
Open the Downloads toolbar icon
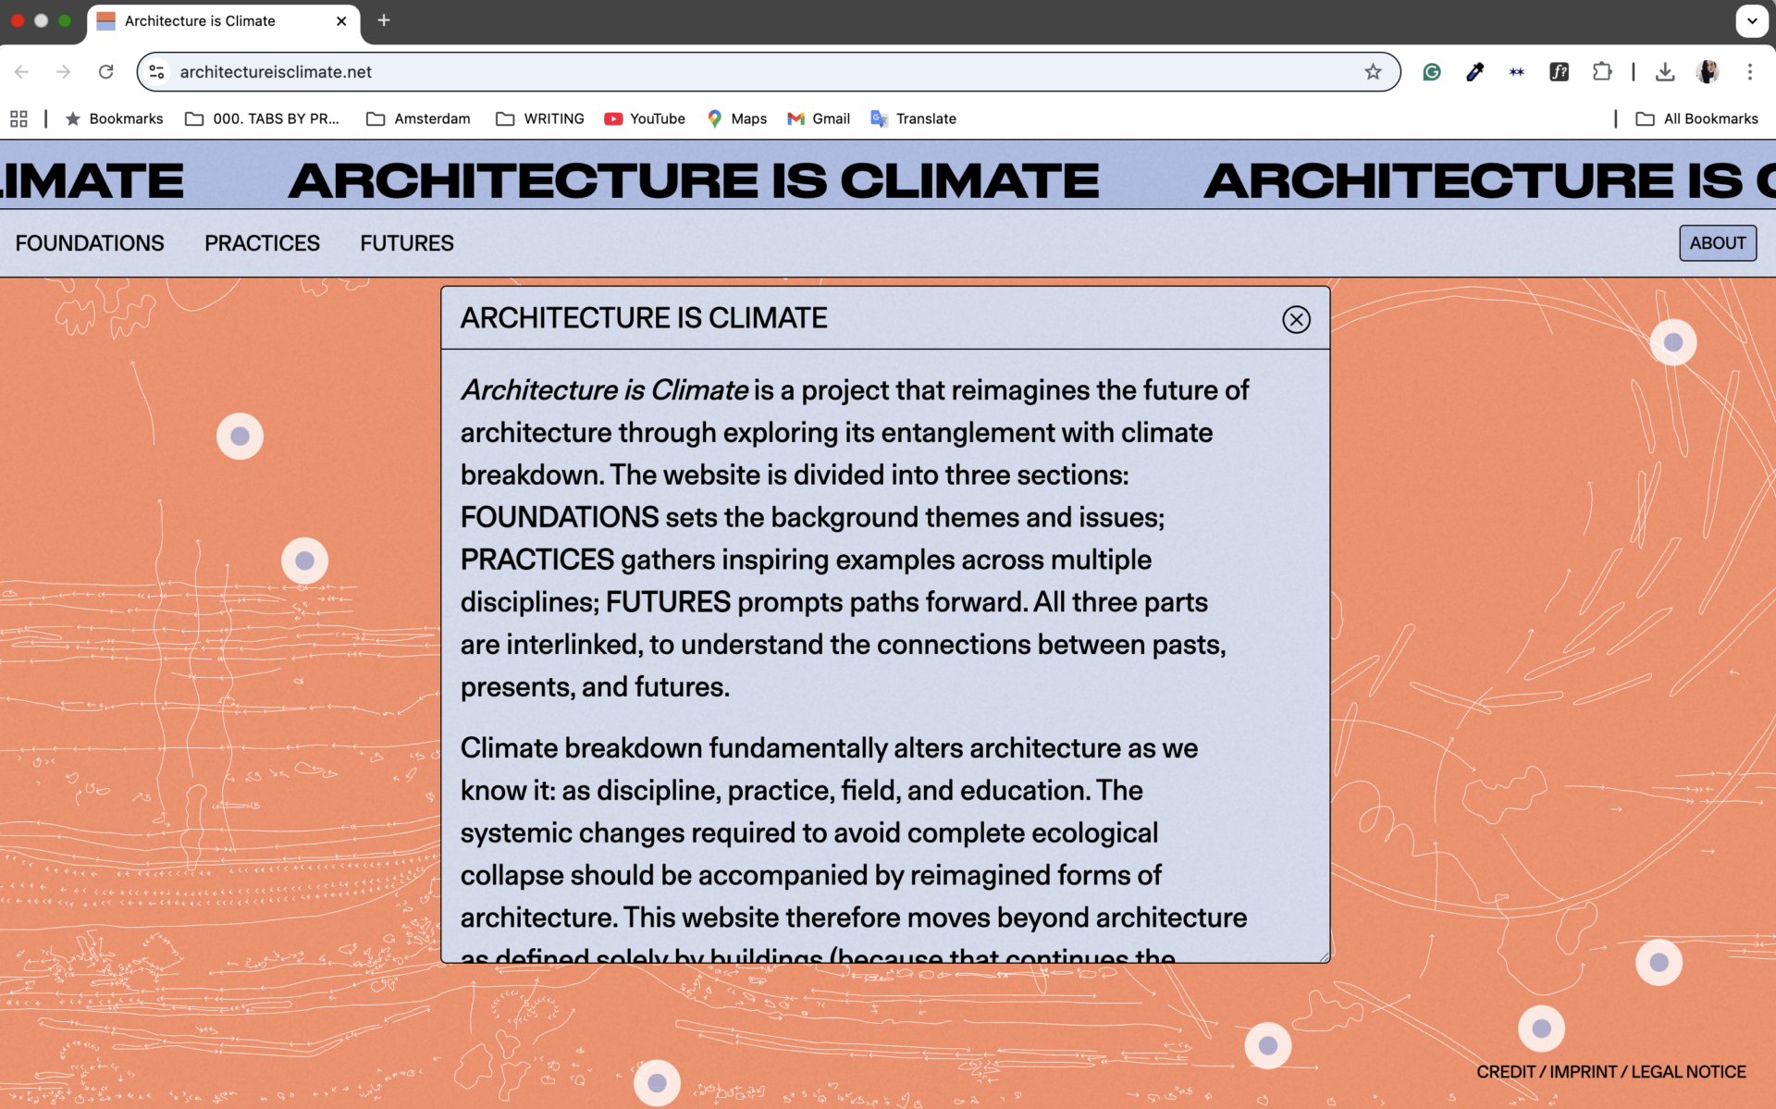(x=1665, y=72)
